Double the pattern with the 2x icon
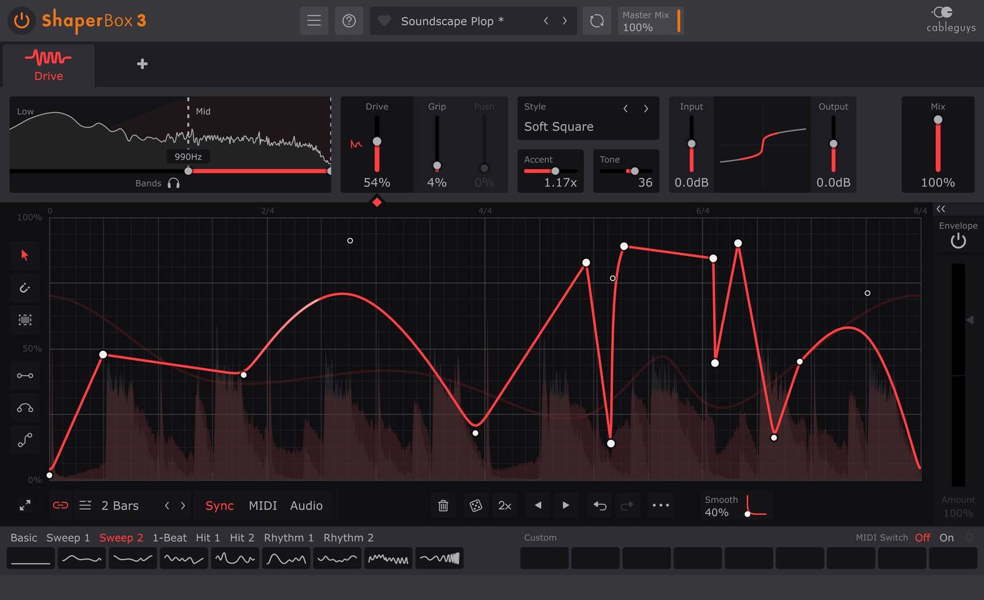Image resolution: width=984 pixels, height=600 pixels. (x=505, y=506)
